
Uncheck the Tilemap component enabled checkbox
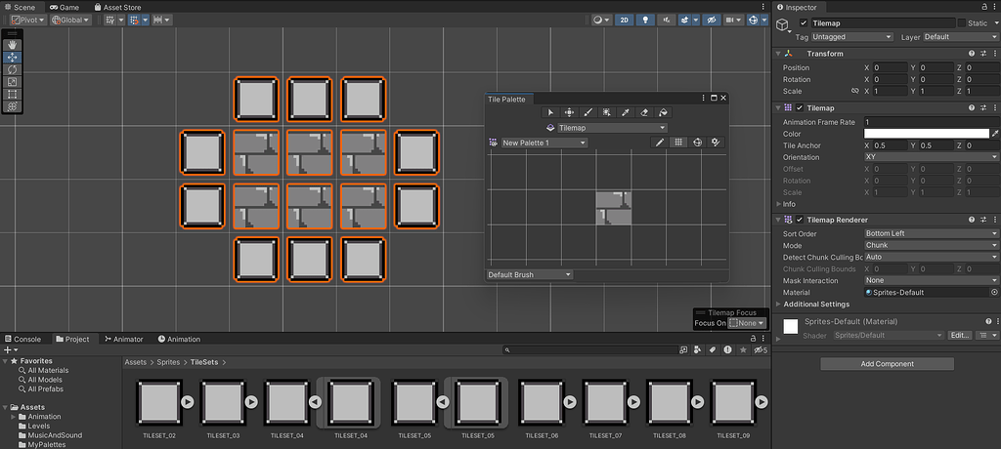pos(800,107)
